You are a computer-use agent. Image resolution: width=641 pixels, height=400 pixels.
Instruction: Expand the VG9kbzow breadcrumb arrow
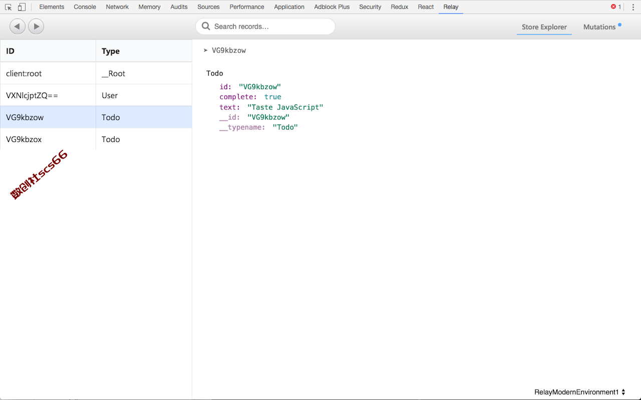206,50
